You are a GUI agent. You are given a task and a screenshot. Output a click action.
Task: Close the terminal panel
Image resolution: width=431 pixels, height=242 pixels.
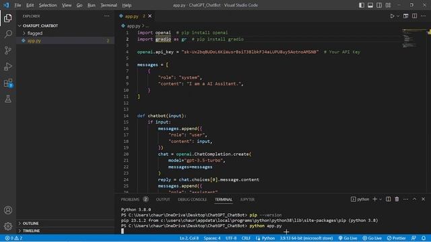pyautogui.click(x=424, y=199)
